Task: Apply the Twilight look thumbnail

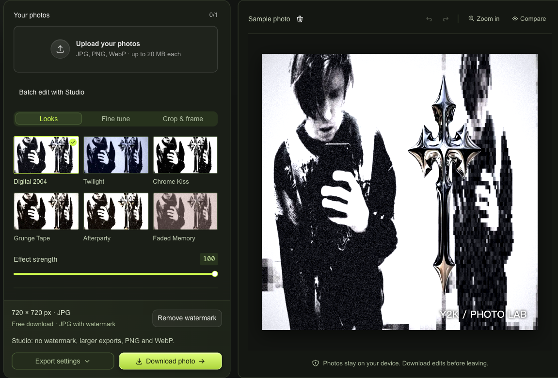Action: click(116, 155)
